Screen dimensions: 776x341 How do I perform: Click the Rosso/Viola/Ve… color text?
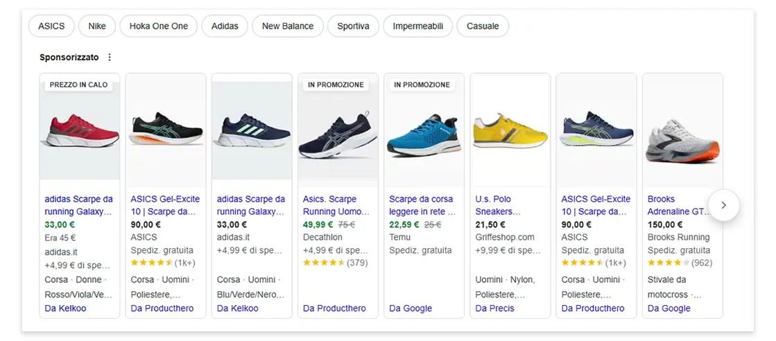click(x=78, y=295)
